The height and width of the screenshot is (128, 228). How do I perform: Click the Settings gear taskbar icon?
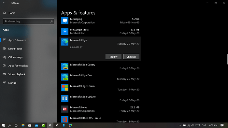[50, 125]
